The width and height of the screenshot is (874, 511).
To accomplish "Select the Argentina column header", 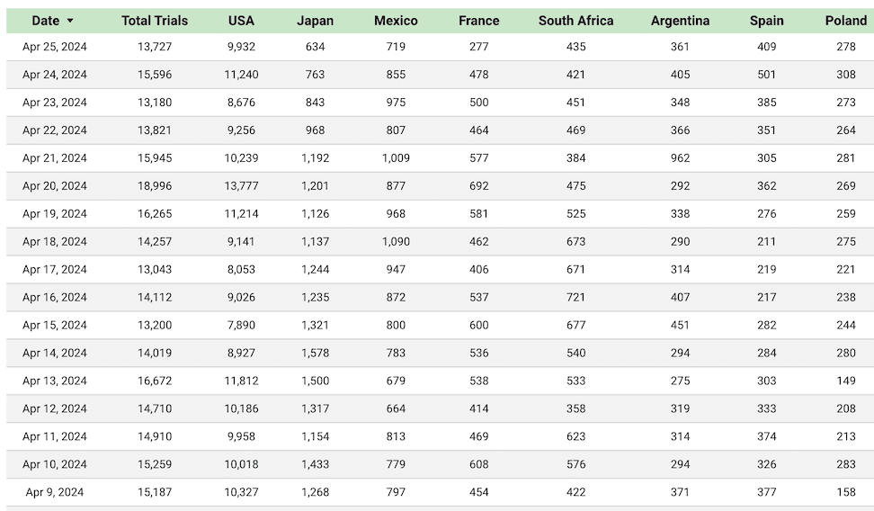I will (x=680, y=21).
